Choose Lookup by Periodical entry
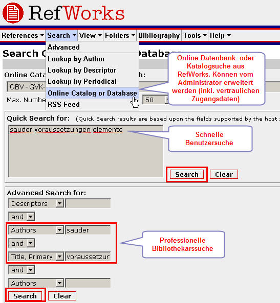This screenshot has width=280, height=303. [92, 81]
